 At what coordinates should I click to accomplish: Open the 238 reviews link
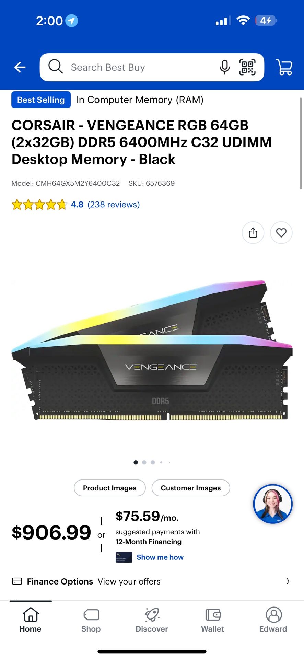114,205
